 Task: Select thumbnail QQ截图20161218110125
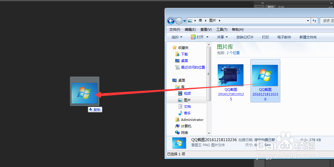(x=231, y=75)
